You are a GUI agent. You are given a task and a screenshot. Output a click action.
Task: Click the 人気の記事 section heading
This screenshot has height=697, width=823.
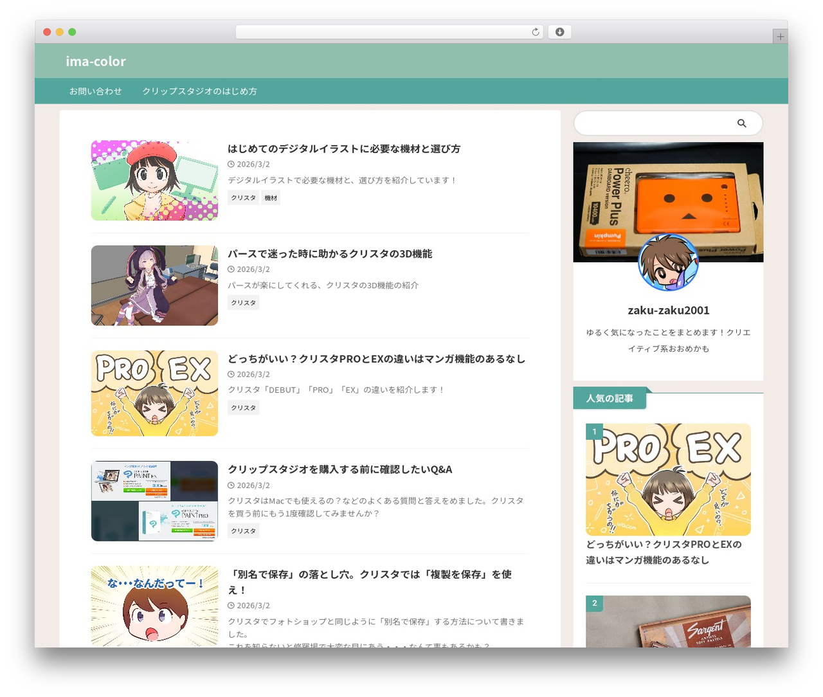pyautogui.click(x=610, y=399)
